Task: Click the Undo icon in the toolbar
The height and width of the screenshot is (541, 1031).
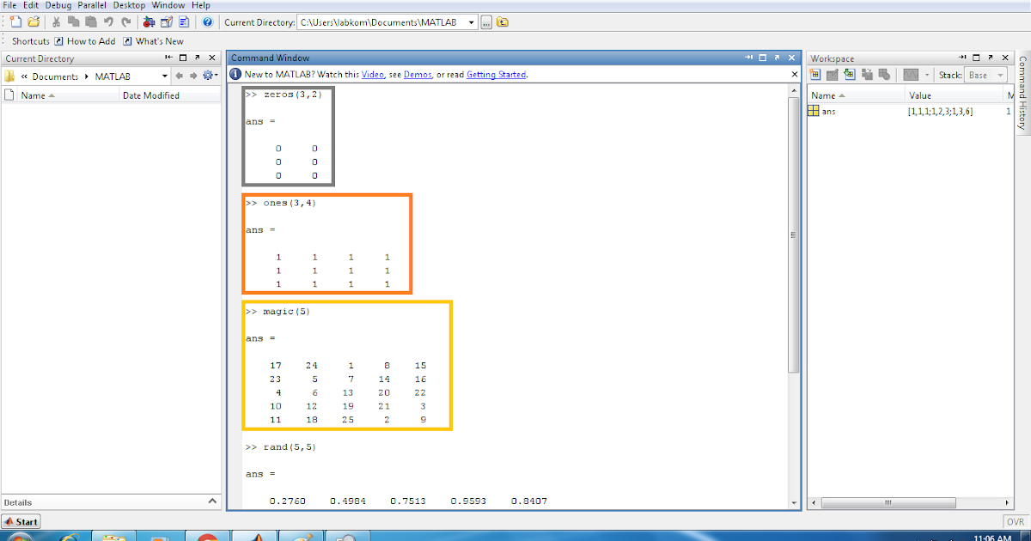Action: (107, 21)
